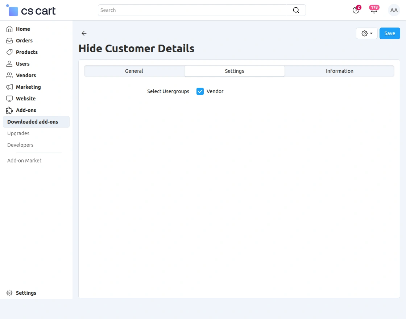Viewport: 406px width, 319px height.
Task: Expand the Marketing menu
Action: pyautogui.click(x=28, y=87)
